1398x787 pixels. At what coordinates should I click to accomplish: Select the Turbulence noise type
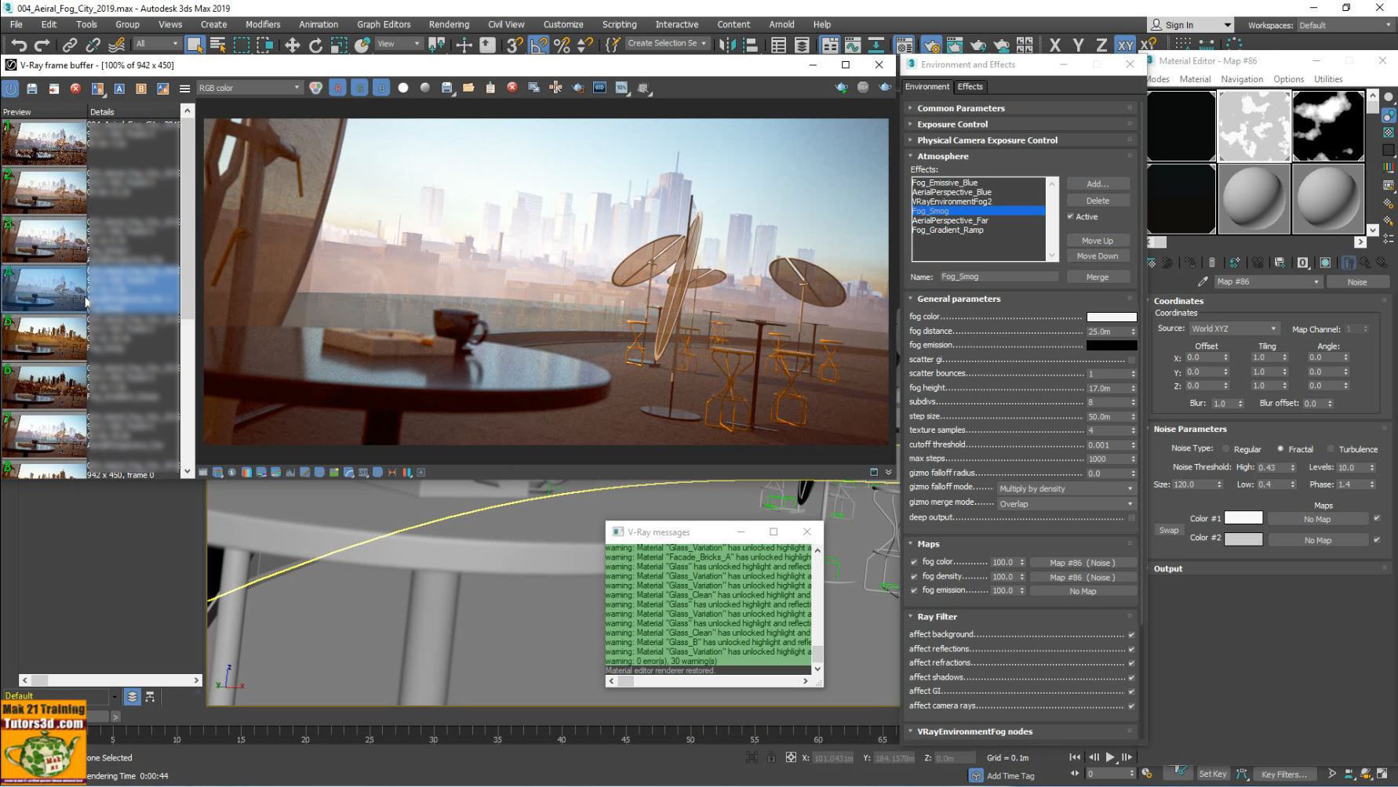1331,449
